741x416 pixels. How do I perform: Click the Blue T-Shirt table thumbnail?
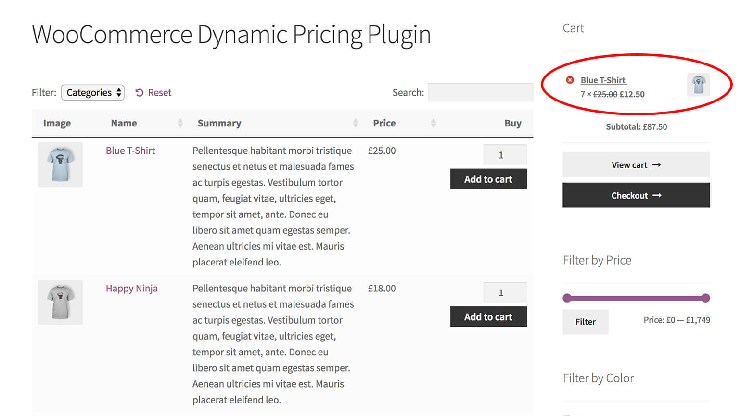click(60, 164)
